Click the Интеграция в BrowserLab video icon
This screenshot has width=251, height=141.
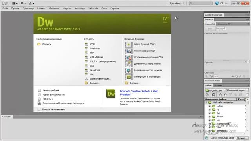[129, 77]
